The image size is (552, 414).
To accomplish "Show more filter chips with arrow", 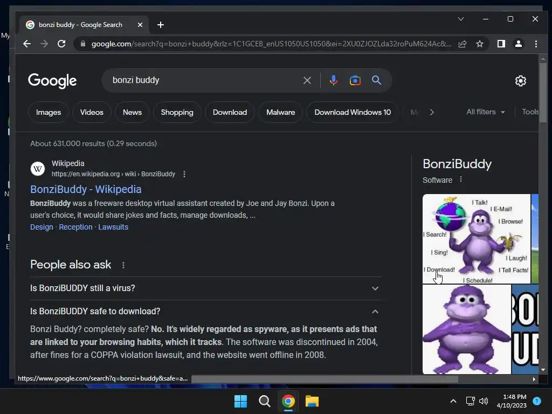I will point(432,112).
